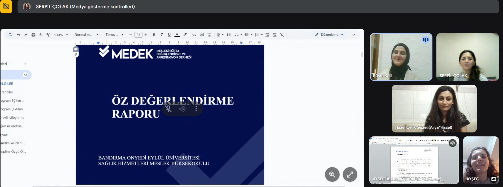
Task: Click Hazel Çelik Güzel's video tile
Action: pyautogui.click(x=434, y=109)
